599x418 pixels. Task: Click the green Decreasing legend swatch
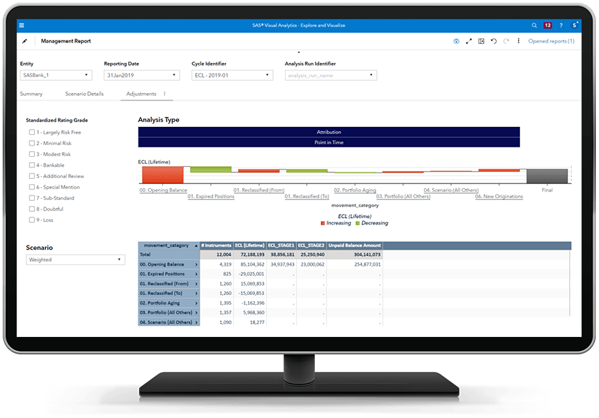tap(357, 223)
